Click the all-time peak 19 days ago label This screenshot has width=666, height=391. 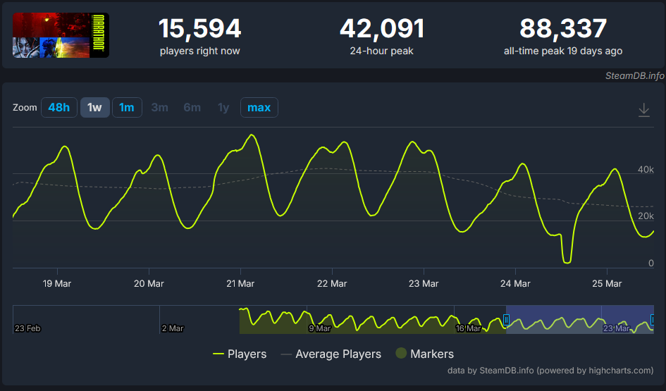563,51
